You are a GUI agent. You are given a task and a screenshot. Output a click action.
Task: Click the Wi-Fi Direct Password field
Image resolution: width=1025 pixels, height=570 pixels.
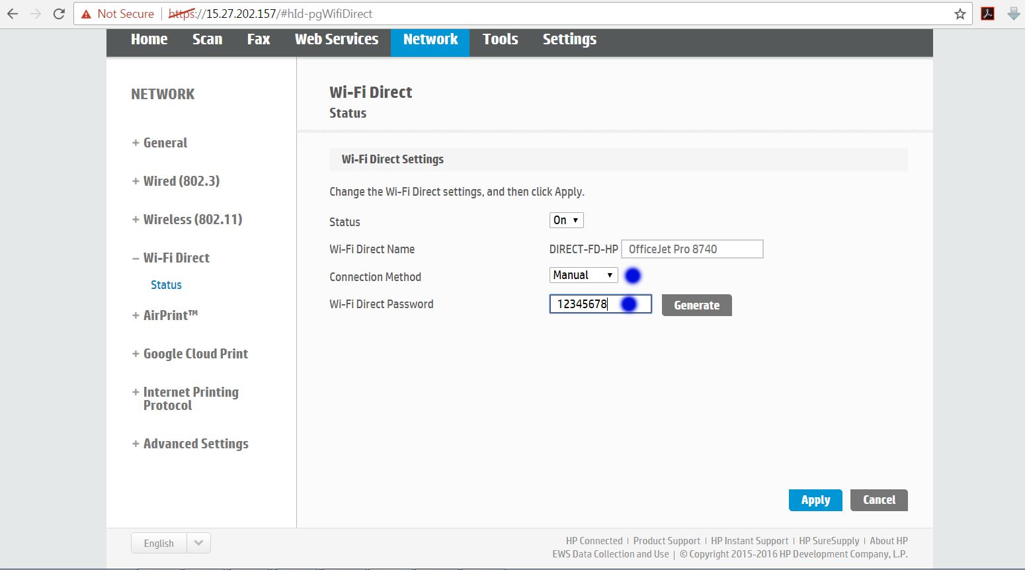coord(587,304)
